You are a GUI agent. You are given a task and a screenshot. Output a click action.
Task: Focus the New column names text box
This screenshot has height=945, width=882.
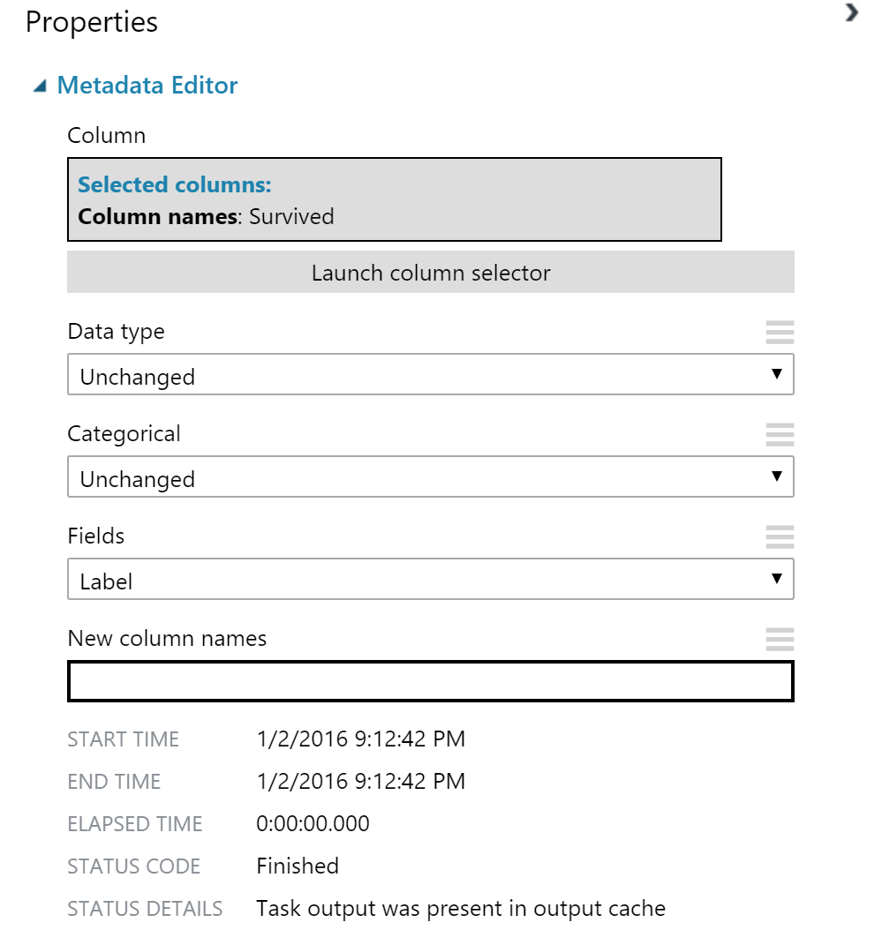pos(431,682)
